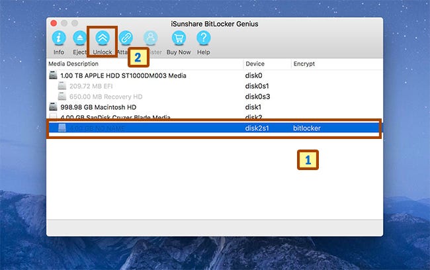Click the disk0s1 device cell

coord(257,86)
